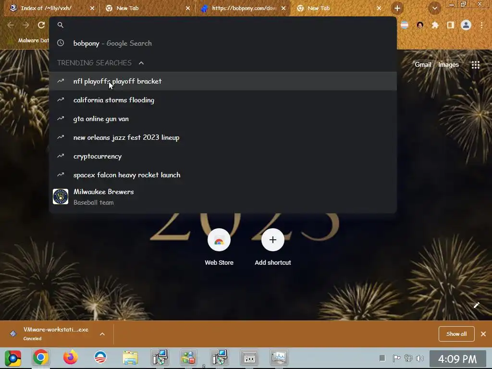This screenshot has height=369, width=492.
Task: Click the forward navigation arrow
Action: tap(26, 25)
